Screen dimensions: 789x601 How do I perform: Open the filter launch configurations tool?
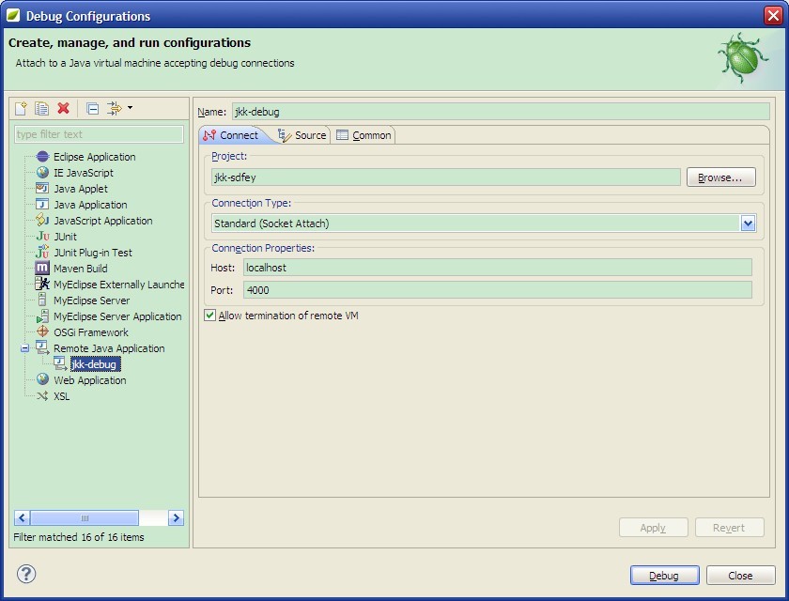(x=112, y=108)
